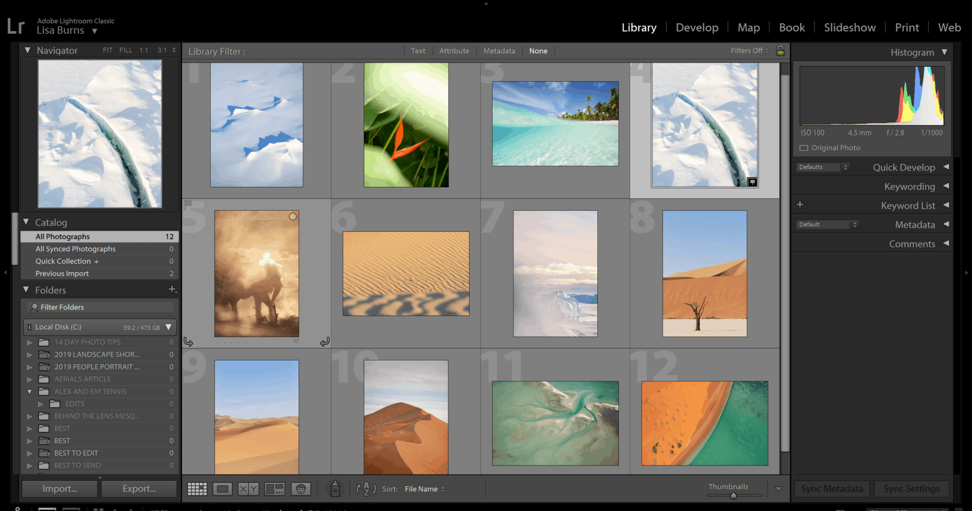Viewport: 972px width, 511px height.
Task: Switch to the Develop module
Action: click(697, 28)
